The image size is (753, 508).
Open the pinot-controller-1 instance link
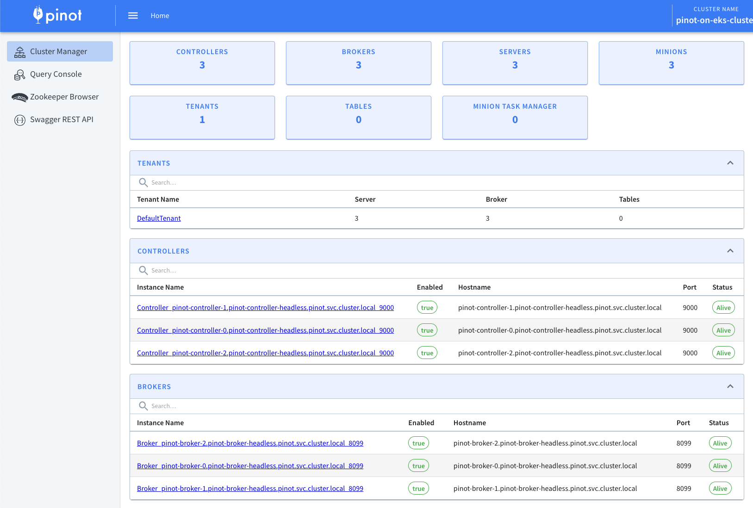point(265,308)
